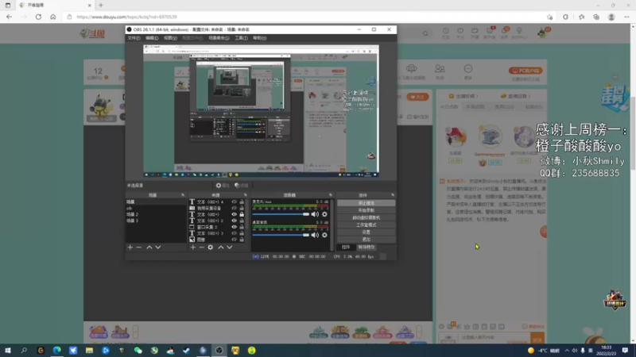Viewport: 636px width, 357px height.
Task: Open OBS from the Windows taskbar
Action: 219,351
